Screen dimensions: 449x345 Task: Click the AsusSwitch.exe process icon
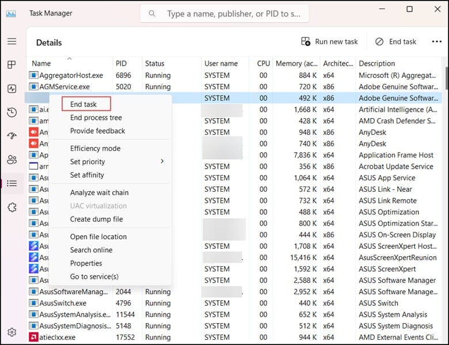[x=33, y=303]
